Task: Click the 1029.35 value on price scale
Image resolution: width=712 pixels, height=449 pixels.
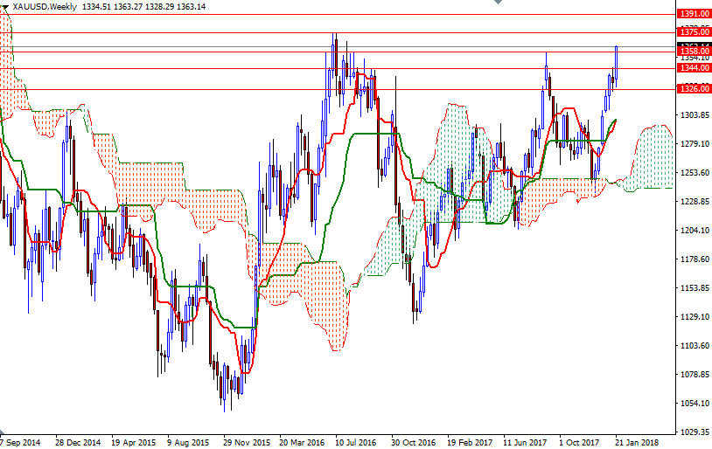Action: 693,432
